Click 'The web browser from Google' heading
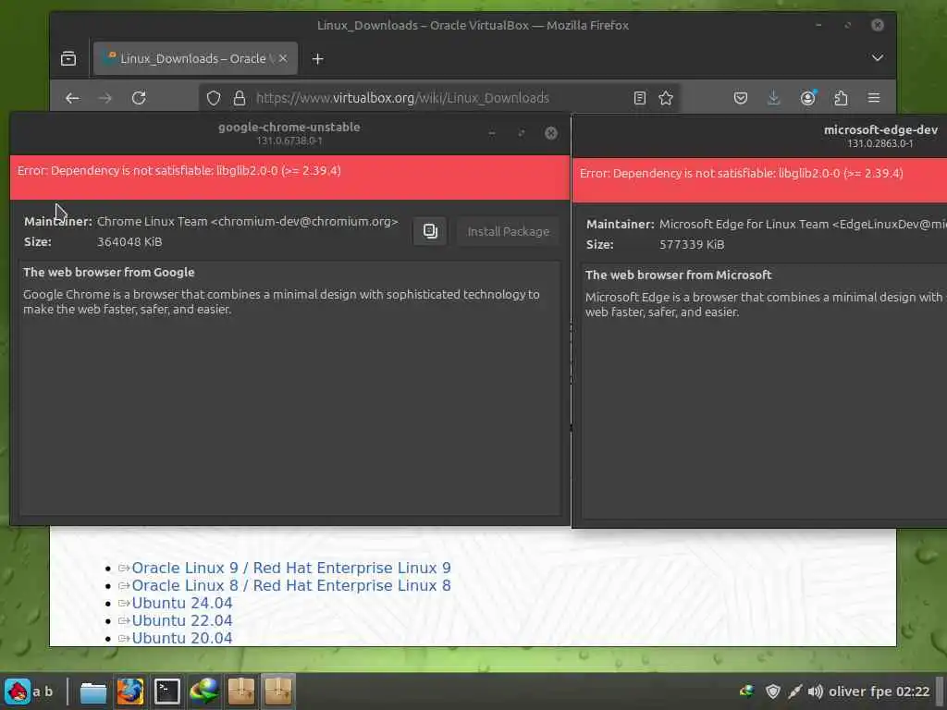This screenshot has width=947, height=710. pos(109,273)
